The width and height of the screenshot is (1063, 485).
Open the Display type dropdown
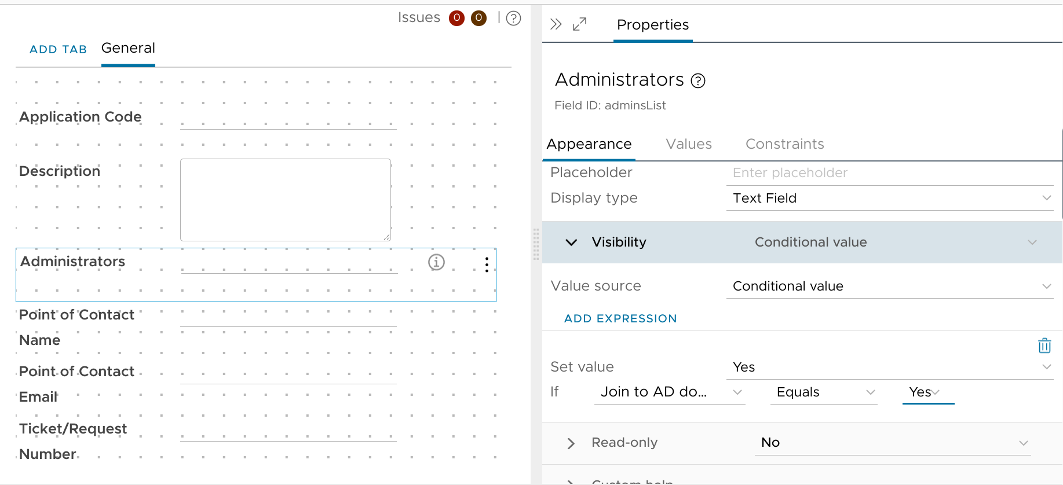[889, 198]
